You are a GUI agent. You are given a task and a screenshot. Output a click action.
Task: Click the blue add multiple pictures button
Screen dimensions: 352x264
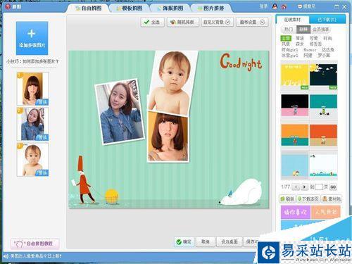[32, 38]
